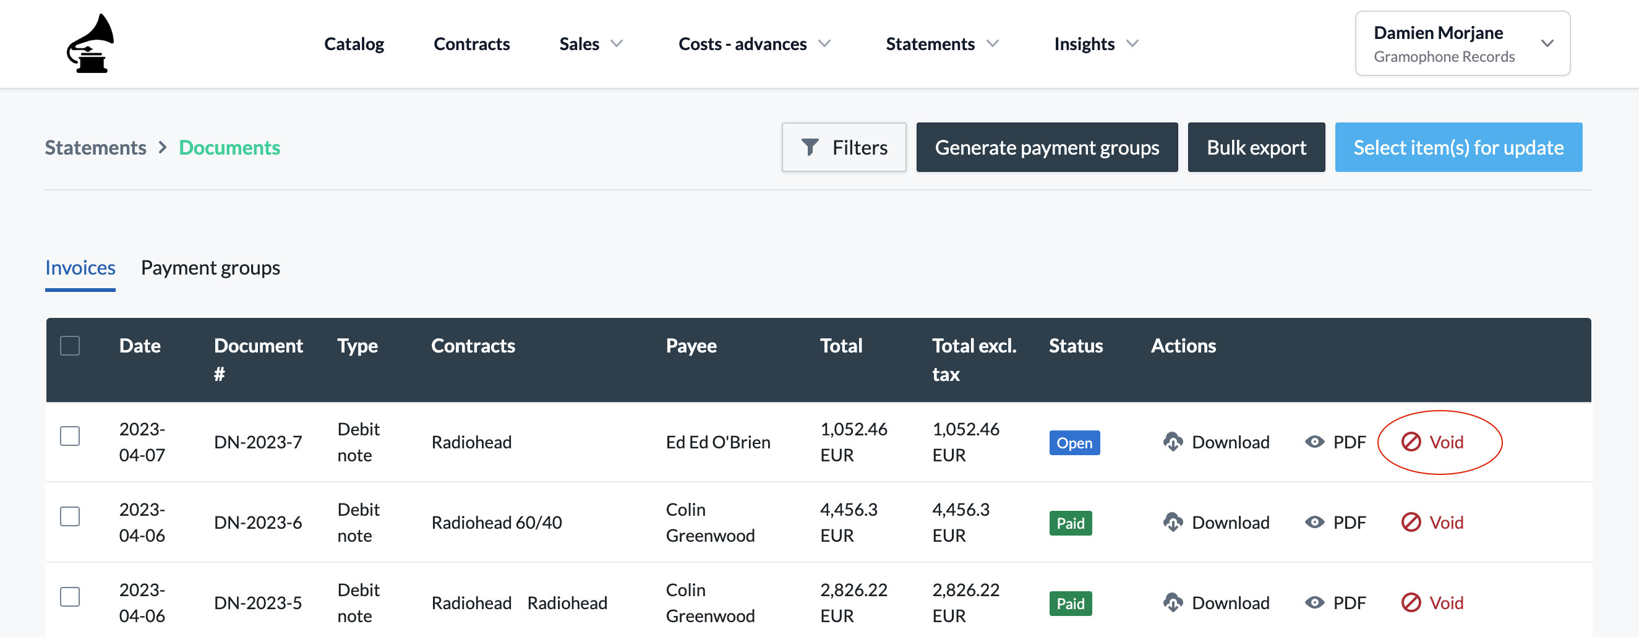Click the eye PDF icon for DN-2023-7
Viewport: 1639px width, 637px height.
point(1314,442)
